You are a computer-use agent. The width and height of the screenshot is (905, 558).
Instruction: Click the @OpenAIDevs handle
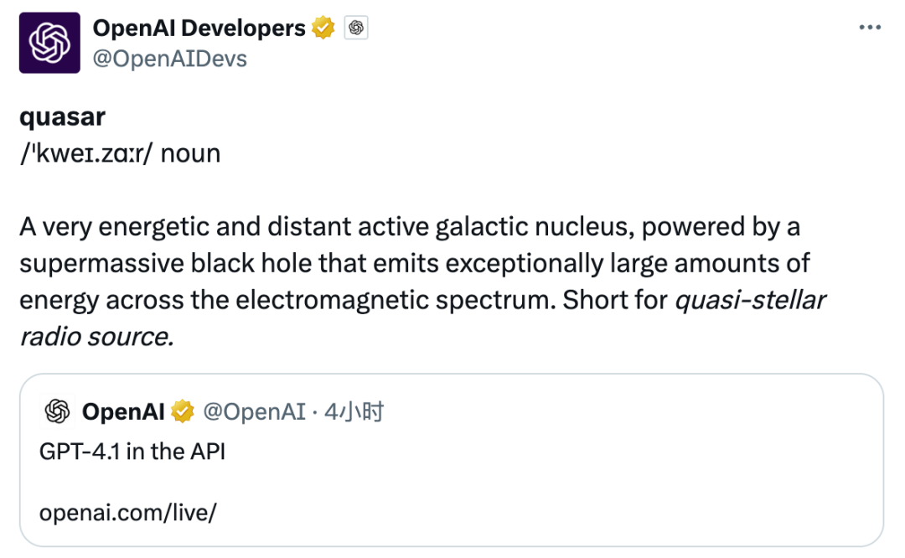168,58
